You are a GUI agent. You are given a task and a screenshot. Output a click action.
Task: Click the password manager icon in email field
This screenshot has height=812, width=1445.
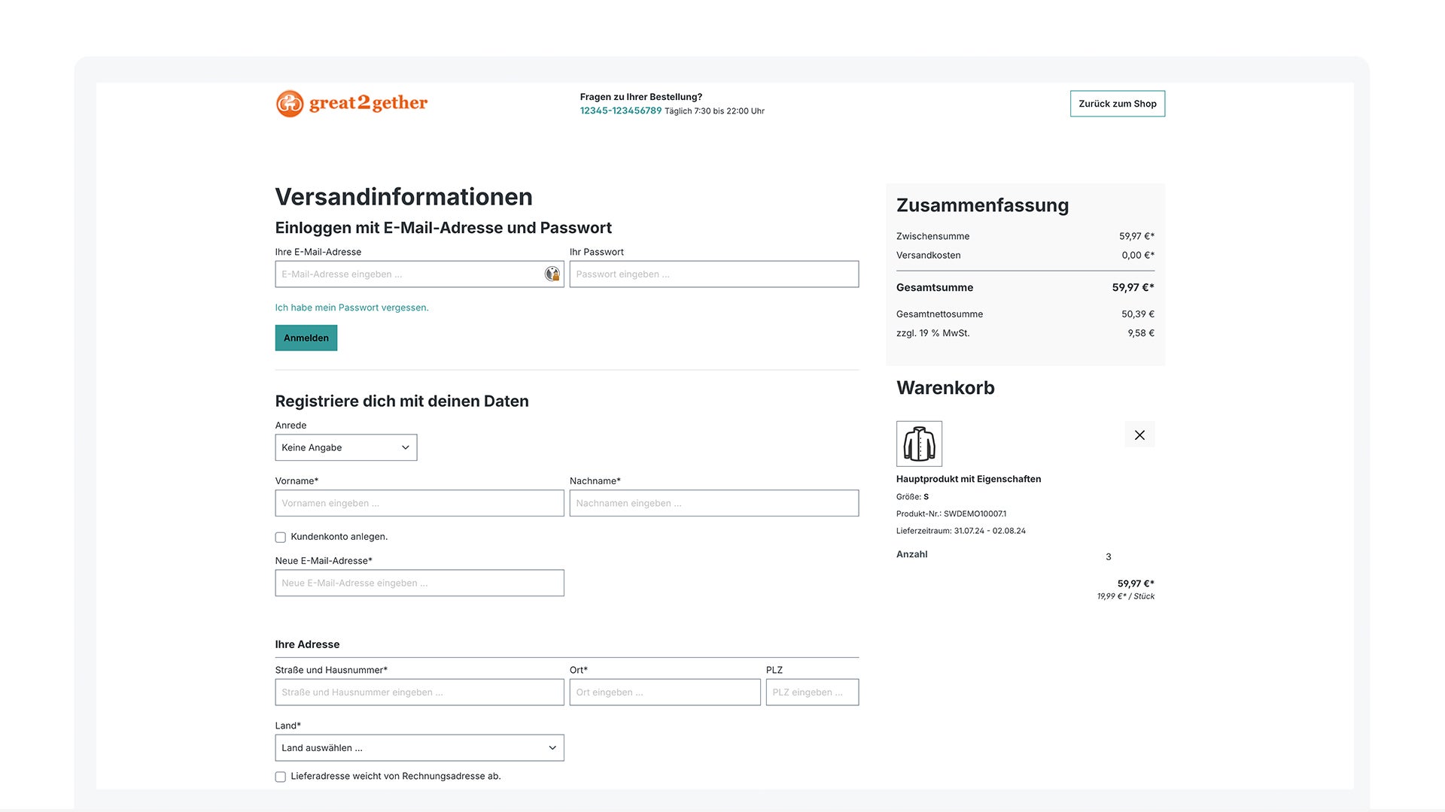(552, 274)
